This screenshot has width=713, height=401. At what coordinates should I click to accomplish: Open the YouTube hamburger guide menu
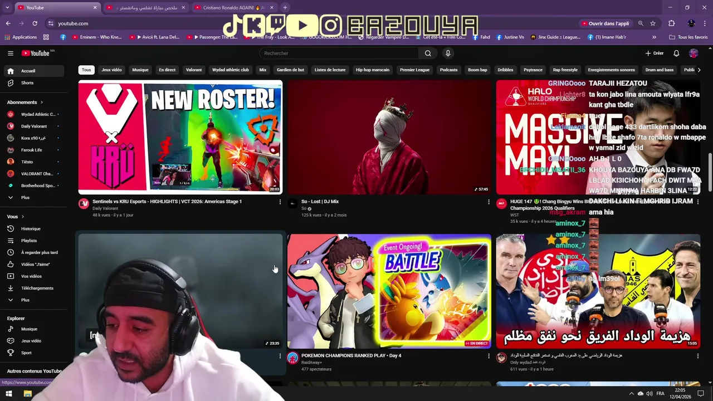[x=10, y=53]
